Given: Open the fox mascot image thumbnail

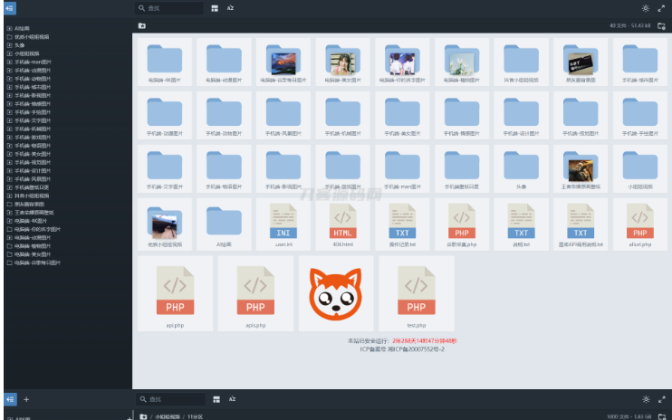Looking at the screenshot, I should click(336, 291).
